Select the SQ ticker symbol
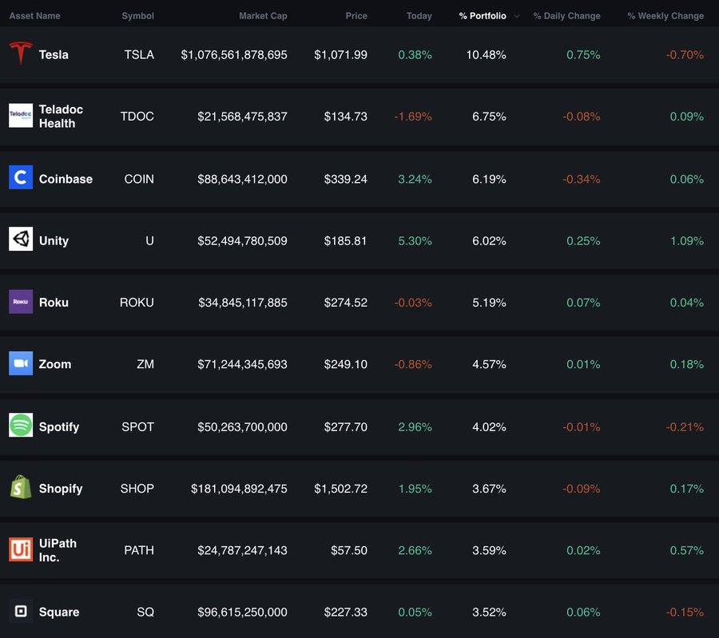 [x=145, y=612]
